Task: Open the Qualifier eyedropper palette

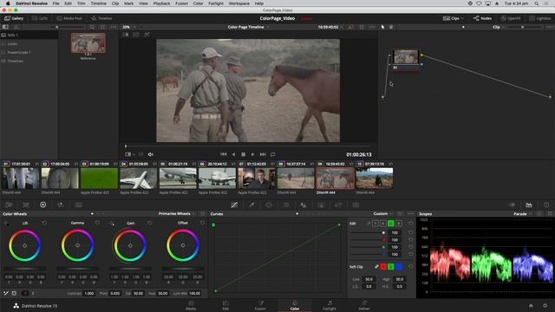Action: [x=251, y=205]
